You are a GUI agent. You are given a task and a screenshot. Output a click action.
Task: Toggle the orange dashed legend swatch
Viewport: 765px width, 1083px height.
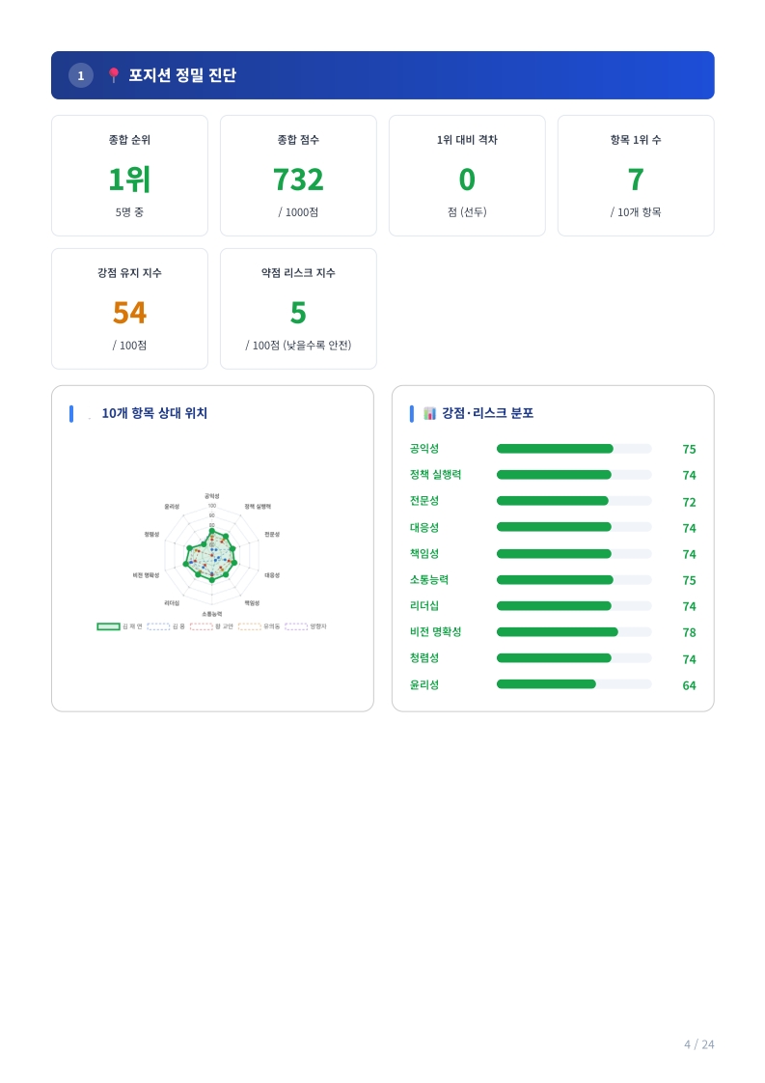click(x=250, y=626)
